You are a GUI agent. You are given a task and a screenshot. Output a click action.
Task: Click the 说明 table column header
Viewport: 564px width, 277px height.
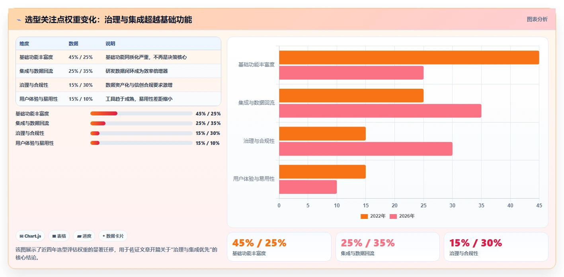click(110, 43)
